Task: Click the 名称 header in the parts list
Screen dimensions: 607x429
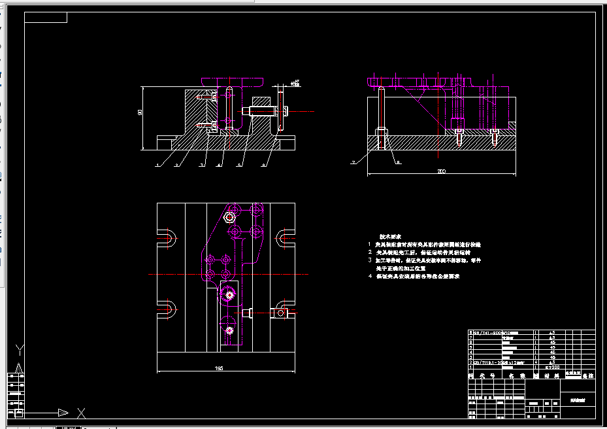Action: click(517, 376)
